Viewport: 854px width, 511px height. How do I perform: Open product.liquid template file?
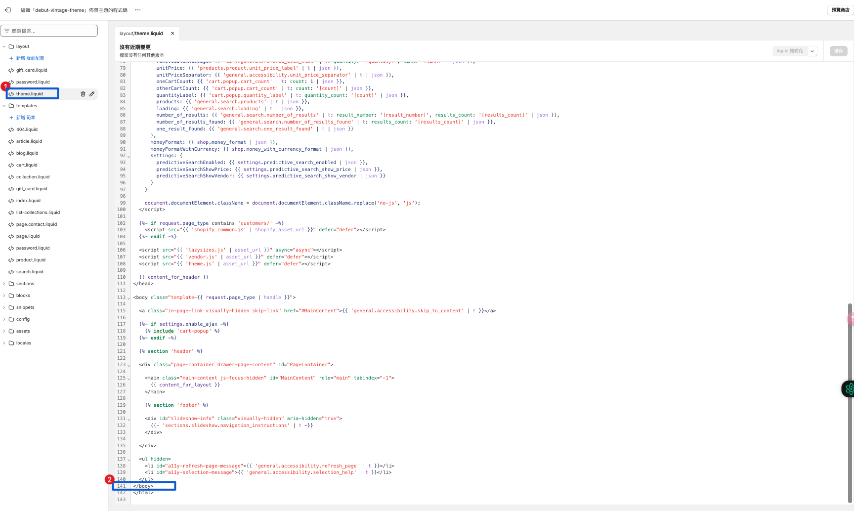[31, 260]
